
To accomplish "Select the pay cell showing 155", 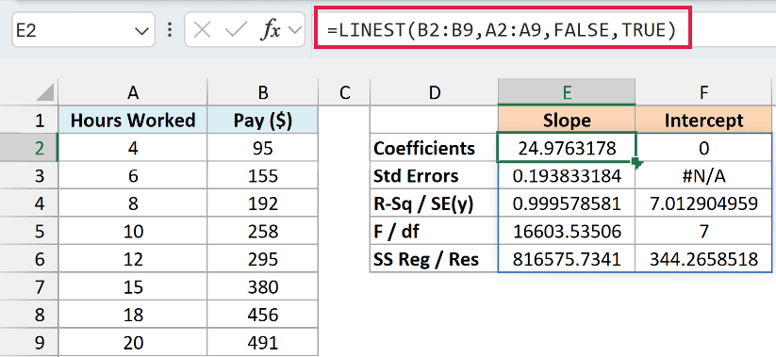I will [263, 175].
